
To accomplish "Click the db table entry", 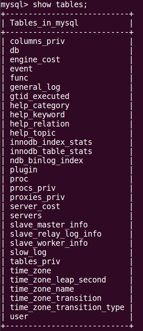I will (x=14, y=50).
